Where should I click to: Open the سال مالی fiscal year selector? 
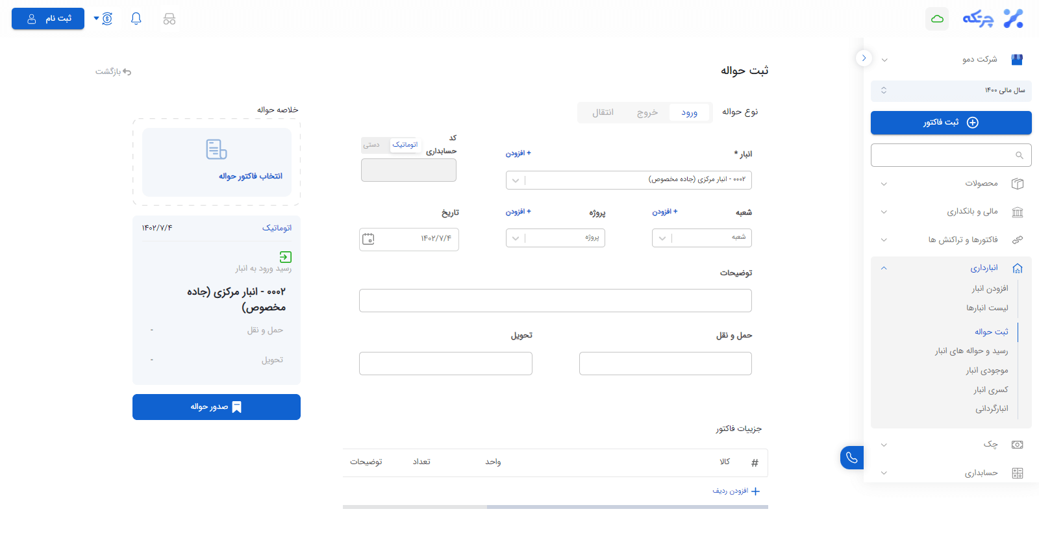click(x=951, y=90)
